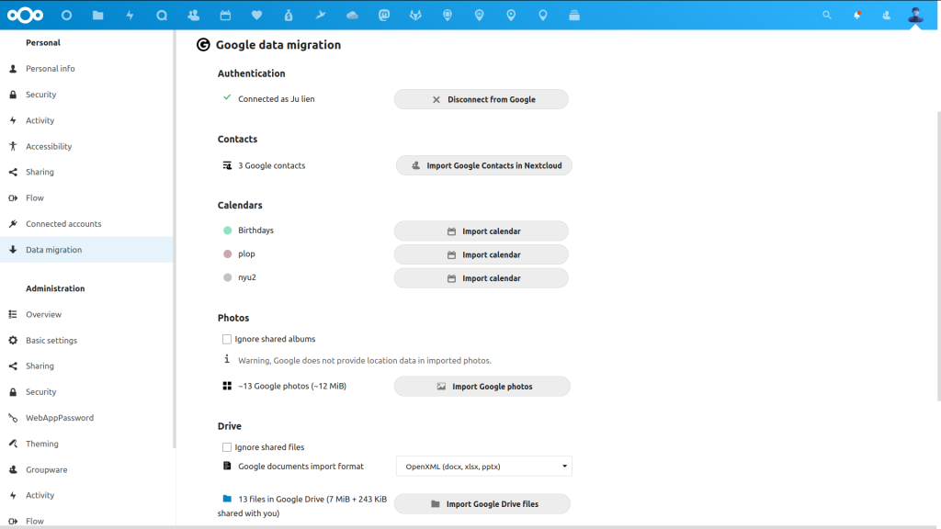Open the Files app from the top bar
The height and width of the screenshot is (529, 941).
coord(97,14)
